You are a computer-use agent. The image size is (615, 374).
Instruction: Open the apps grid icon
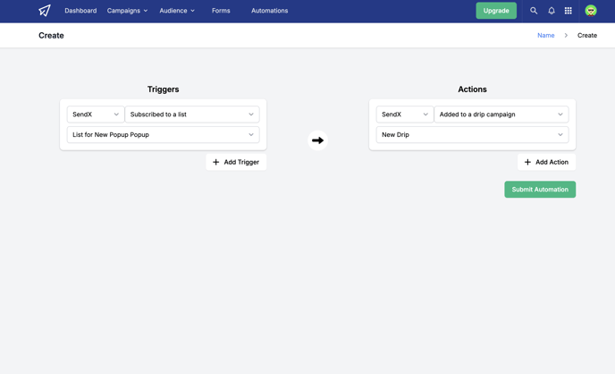click(x=568, y=11)
